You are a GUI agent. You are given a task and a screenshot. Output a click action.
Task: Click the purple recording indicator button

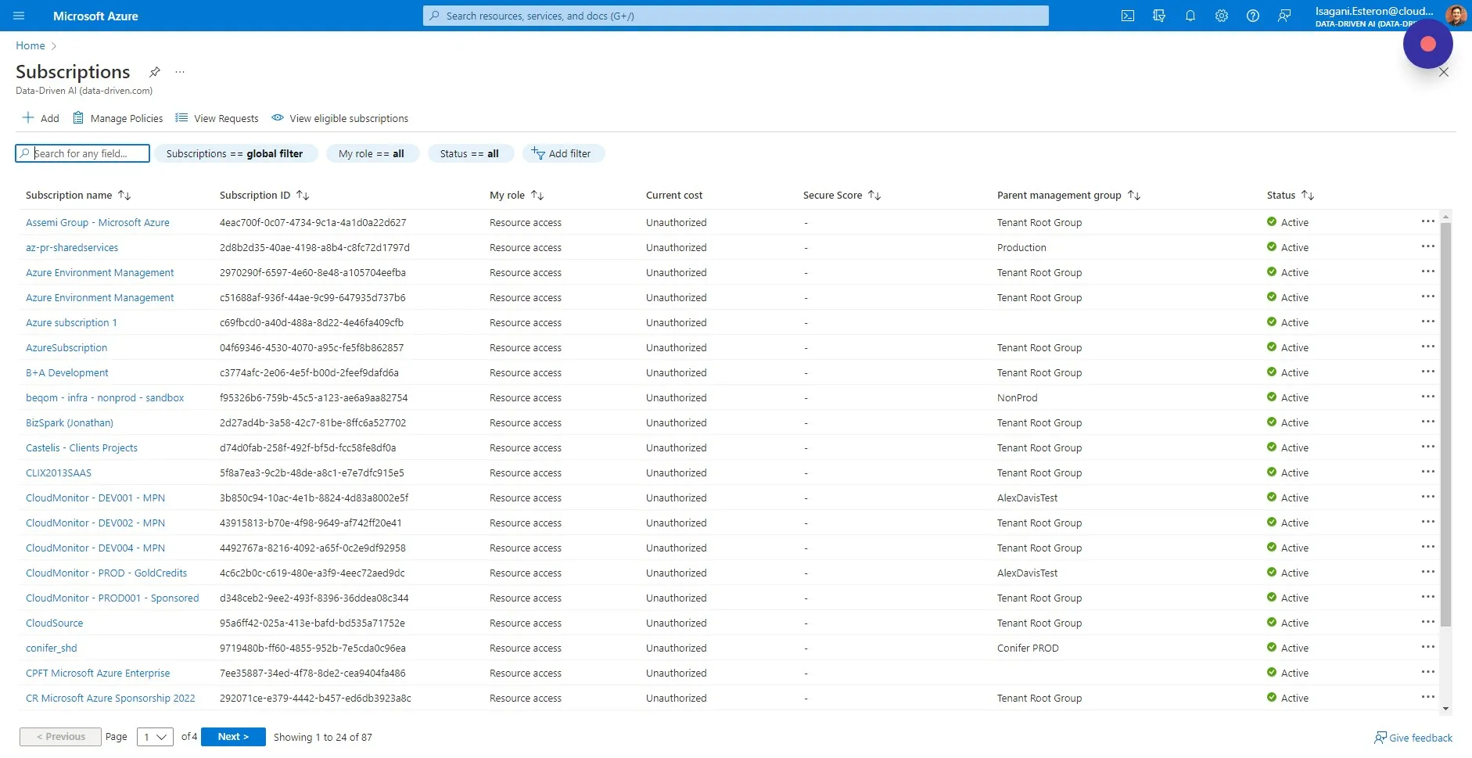pyautogui.click(x=1428, y=44)
